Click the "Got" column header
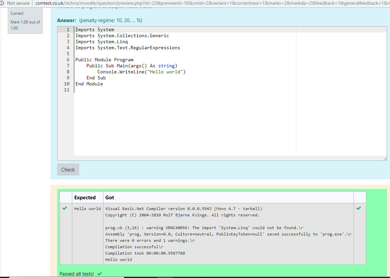 pyautogui.click(x=109, y=198)
